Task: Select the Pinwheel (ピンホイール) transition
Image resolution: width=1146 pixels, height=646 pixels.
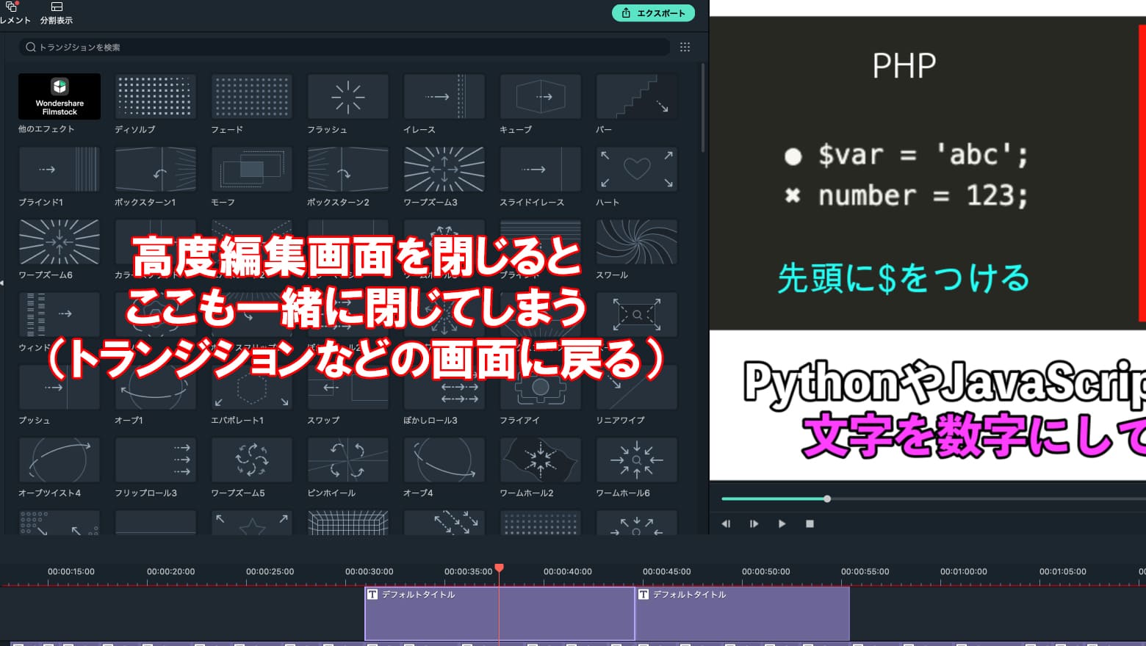Action: click(x=348, y=460)
